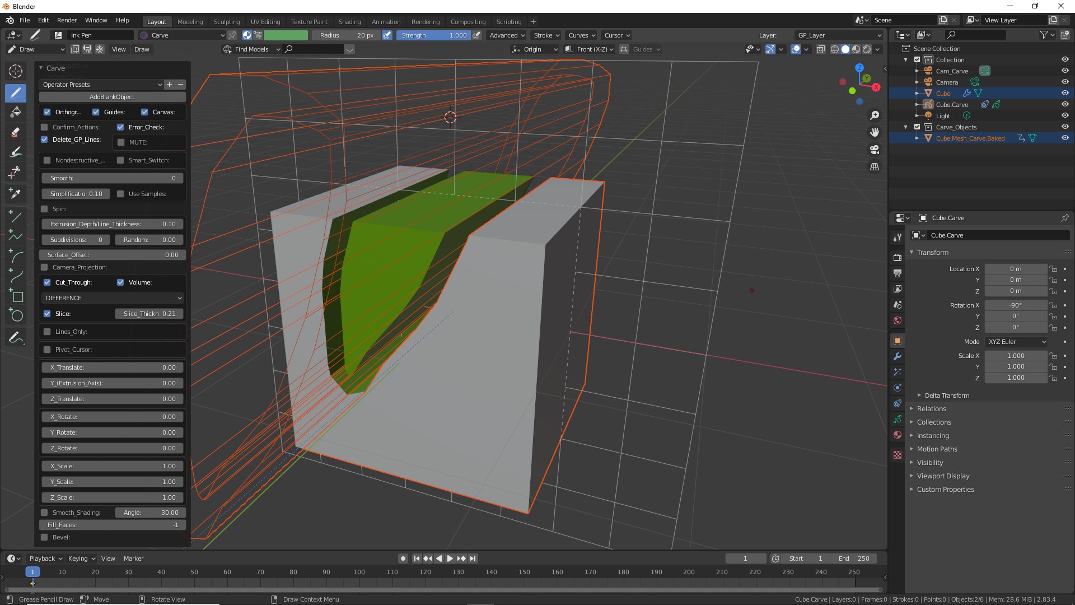
Task: Uncheck the Cut_Through option
Action: 47,282
